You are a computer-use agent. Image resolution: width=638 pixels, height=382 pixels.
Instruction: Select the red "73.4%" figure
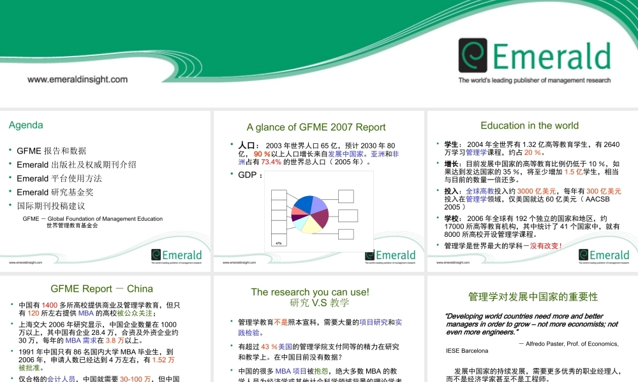[x=271, y=162]
